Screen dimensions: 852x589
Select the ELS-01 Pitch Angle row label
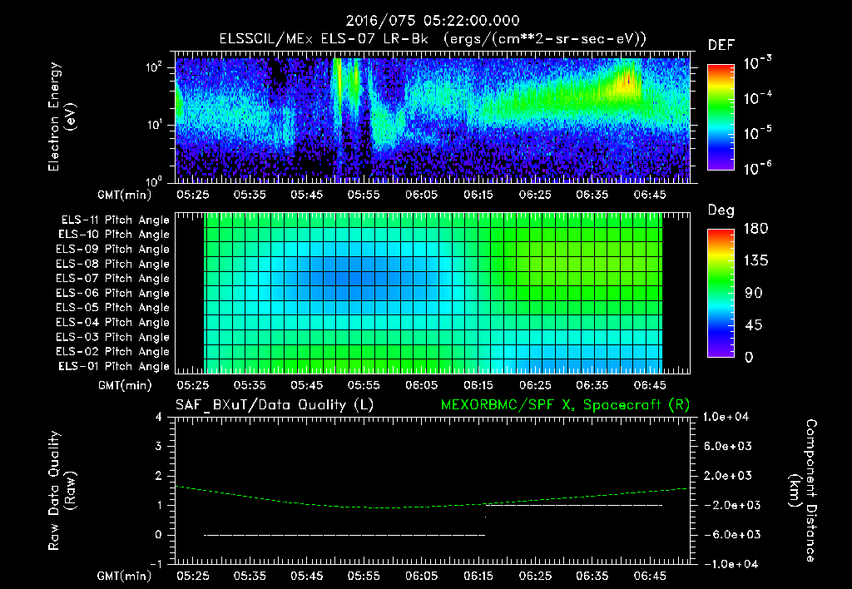coord(114,366)
